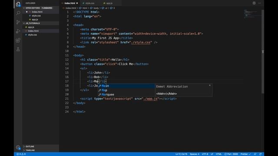This screenshot has height=156, width=278.
Task: Click the DOCTYPE declaration on line 1
Action: pos(86,12)
